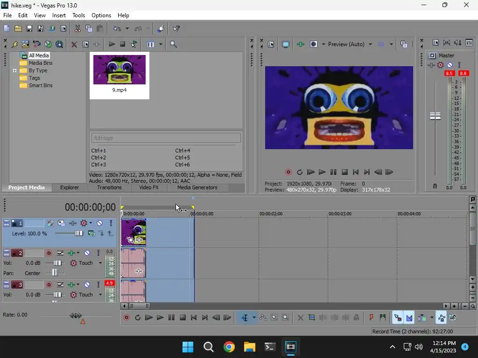The width and height of the screenshot is (478, 358).
Task: Switch to the Media Generators tab
Action: (x=197, y=187)
